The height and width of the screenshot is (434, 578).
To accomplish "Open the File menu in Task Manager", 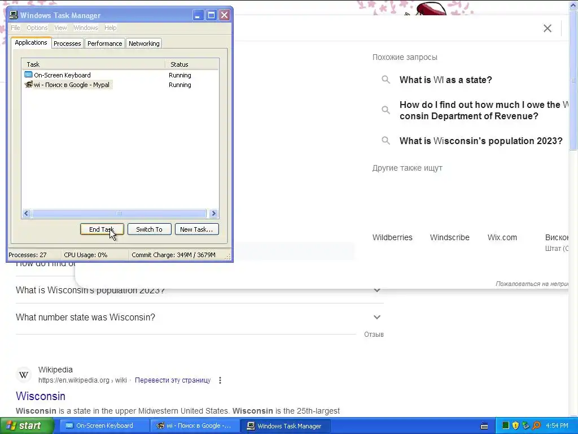I will click(x=15, y=28).
